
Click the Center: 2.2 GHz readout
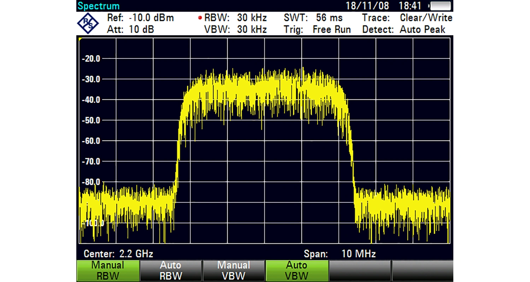[118, 253]
